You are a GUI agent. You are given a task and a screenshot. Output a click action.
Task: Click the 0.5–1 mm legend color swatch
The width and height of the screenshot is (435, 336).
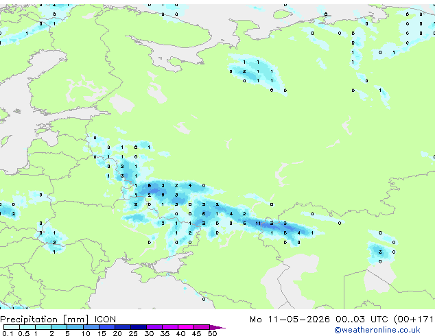click(27, 327)
